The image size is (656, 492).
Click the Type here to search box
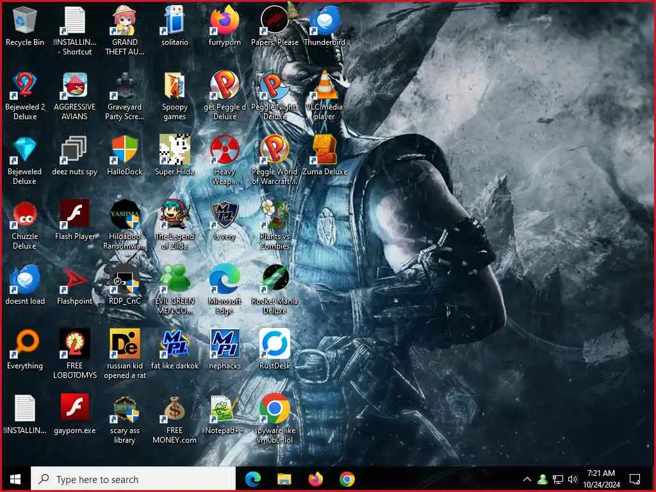click(x=133, y=479)
